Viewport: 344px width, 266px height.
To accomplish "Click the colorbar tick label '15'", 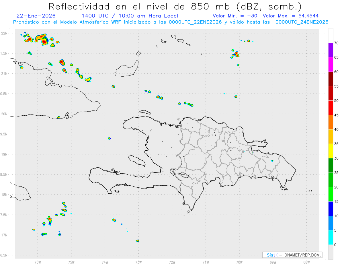I will point(337,201).
